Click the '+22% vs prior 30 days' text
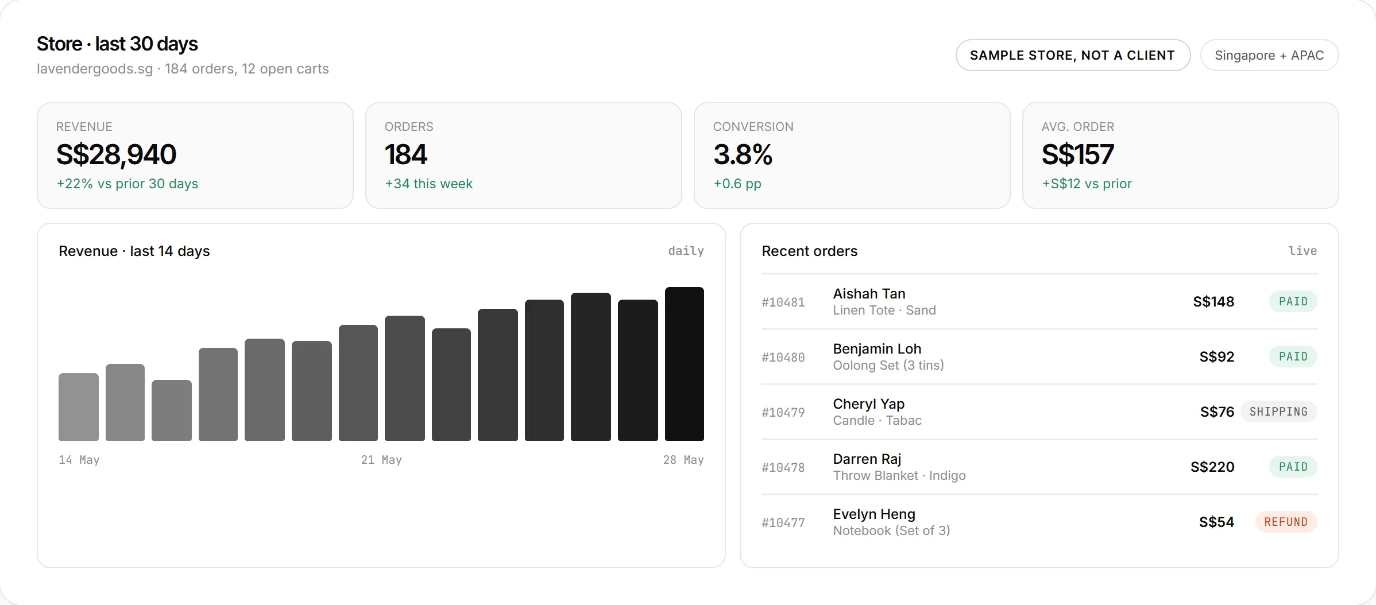 tap(127, 184)
